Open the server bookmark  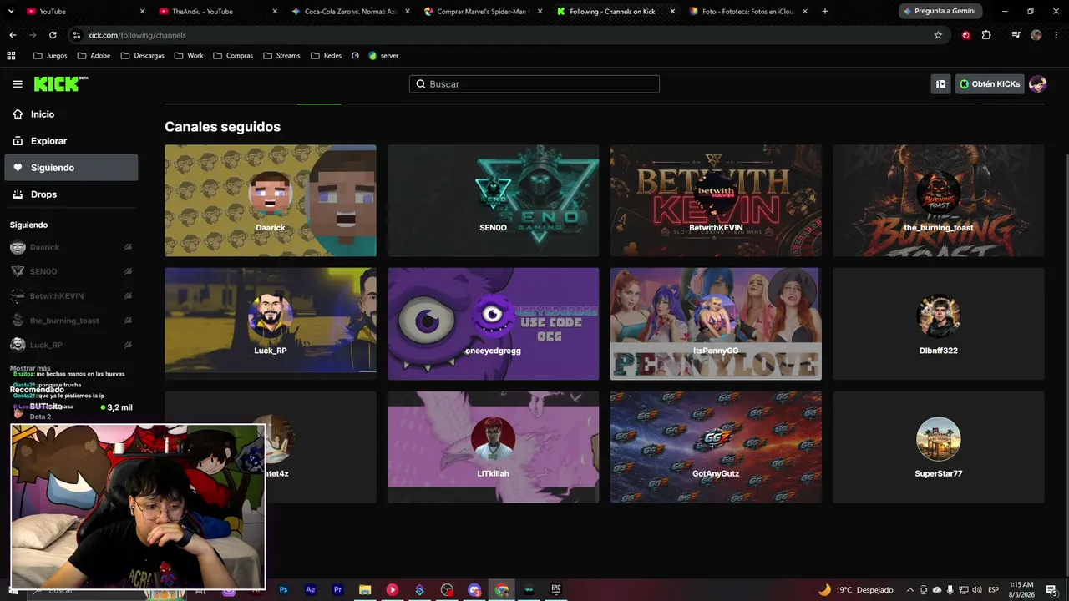pos(383,56)
